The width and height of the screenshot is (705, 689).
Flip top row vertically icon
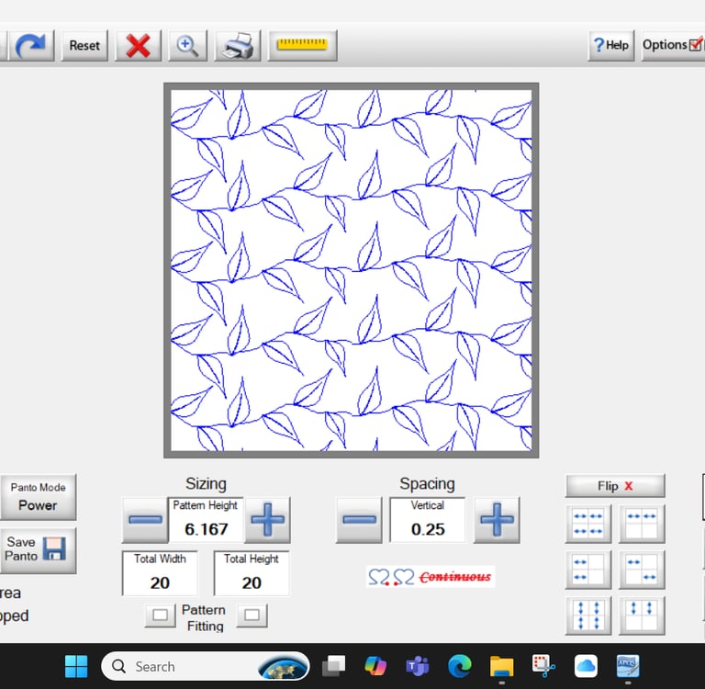(642, 616)
